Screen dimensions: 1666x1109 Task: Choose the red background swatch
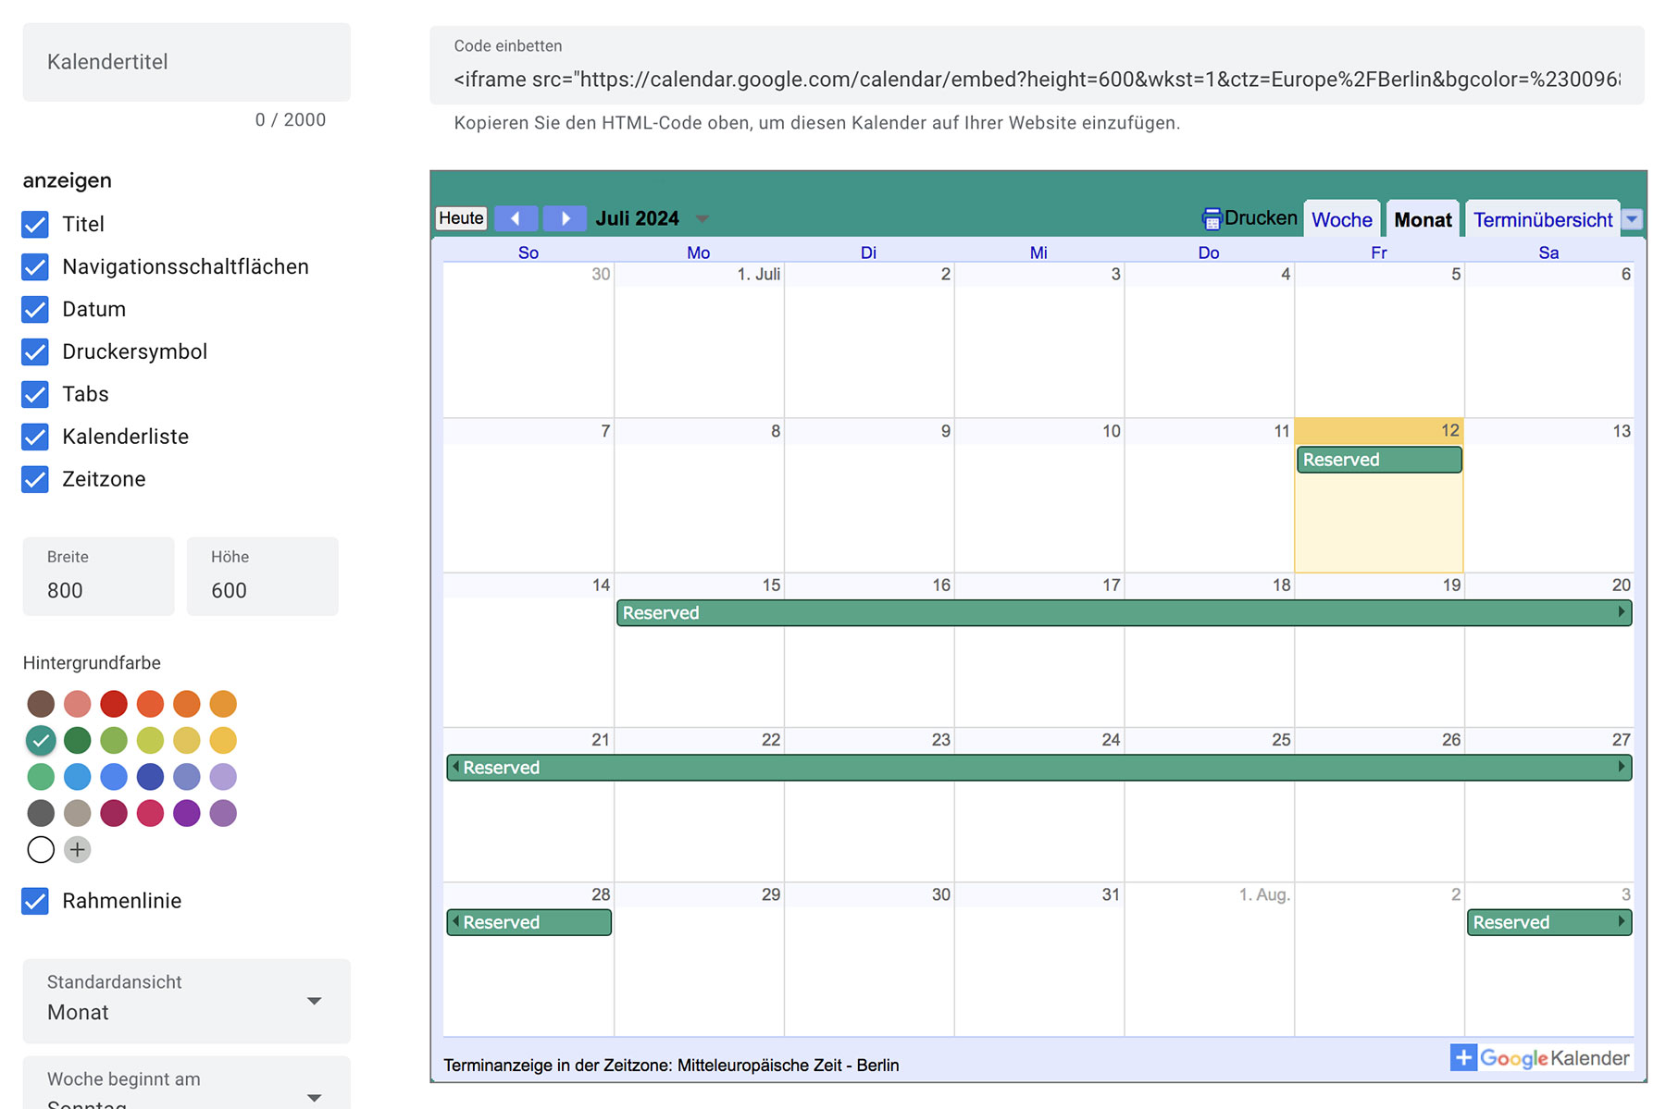point(114,704)
